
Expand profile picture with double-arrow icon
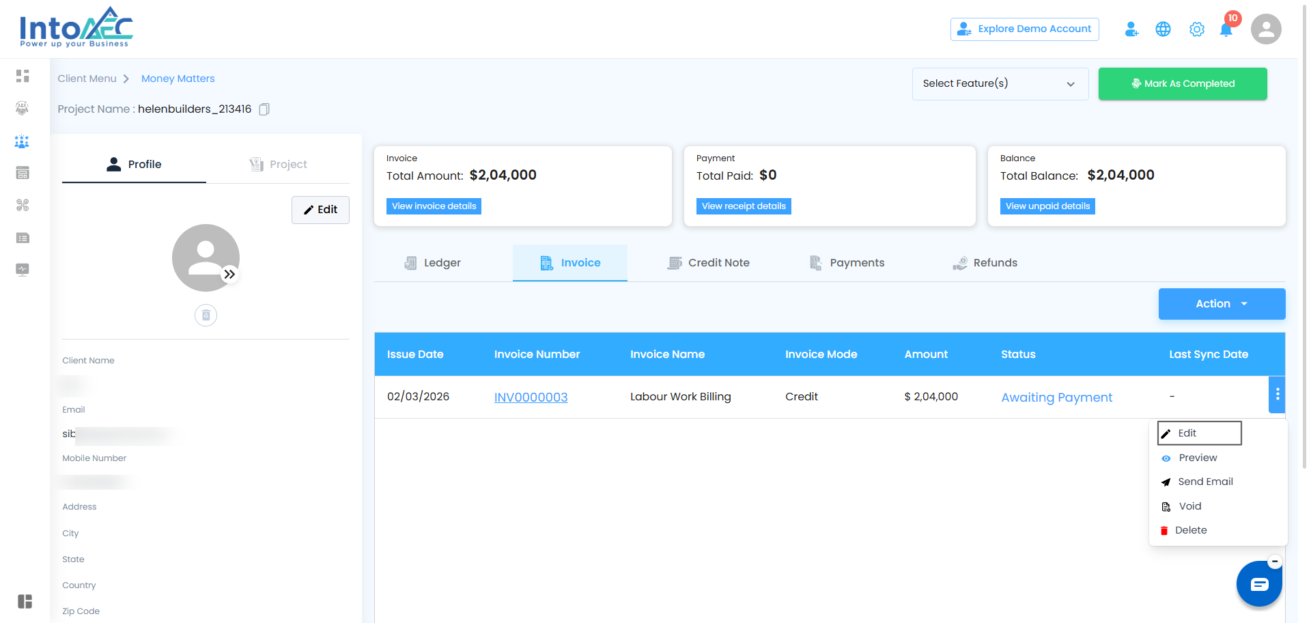click(x=230, y=274)
